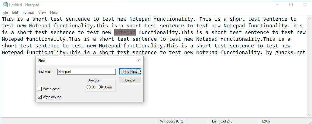Open the Help menu
Viewport: 312px width, 124px height.
click(54, 12)
